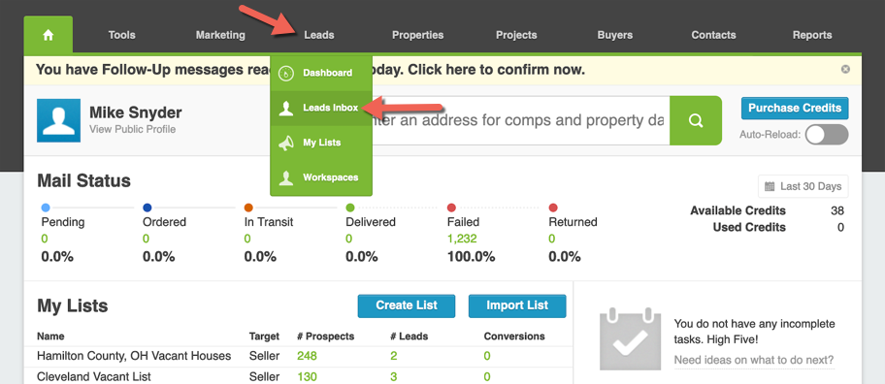The height and width of the screenshot is (384, 885).
Task: Click the Import List button
Action: 517,305
